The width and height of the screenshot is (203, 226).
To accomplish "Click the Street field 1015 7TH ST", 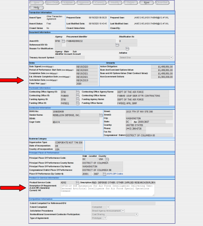I will click(149, 112).
